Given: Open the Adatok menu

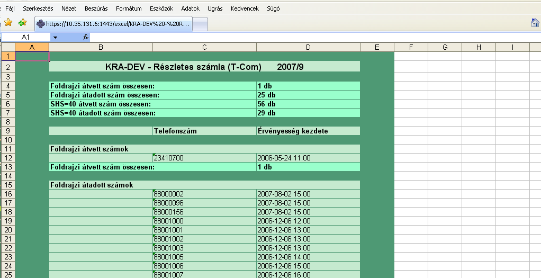Looking at the screenshot, I should tap(191, 8).
